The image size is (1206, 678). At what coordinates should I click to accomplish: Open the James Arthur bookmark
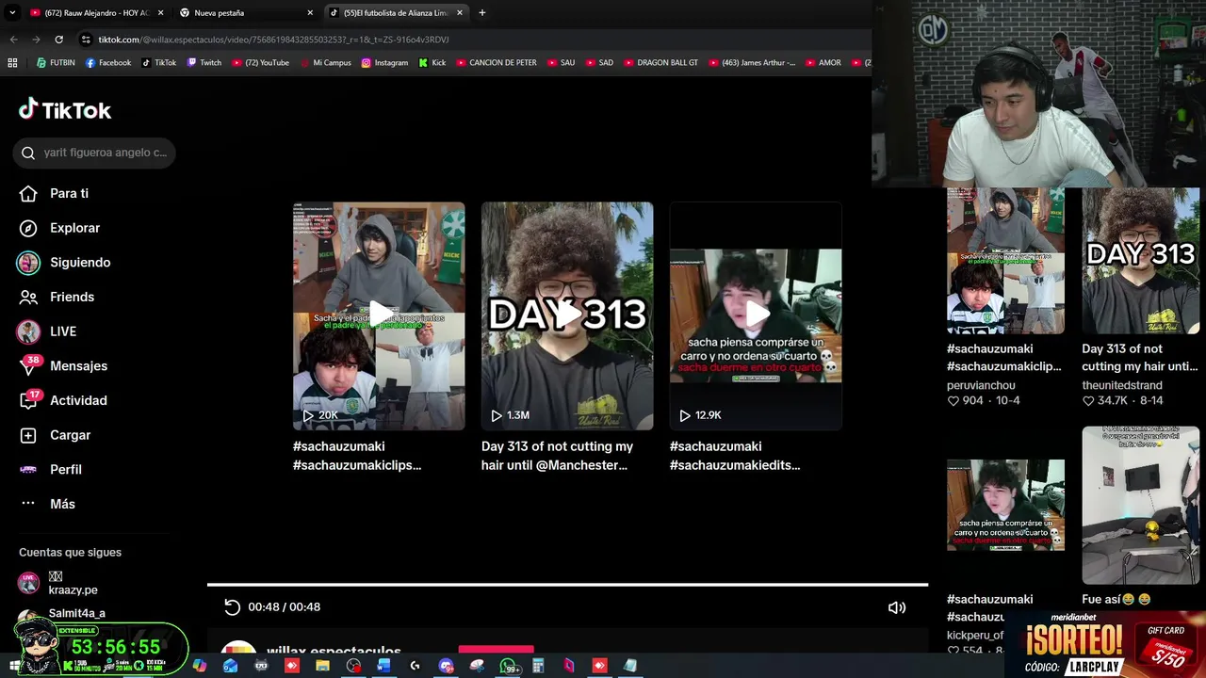coord(751,63)
